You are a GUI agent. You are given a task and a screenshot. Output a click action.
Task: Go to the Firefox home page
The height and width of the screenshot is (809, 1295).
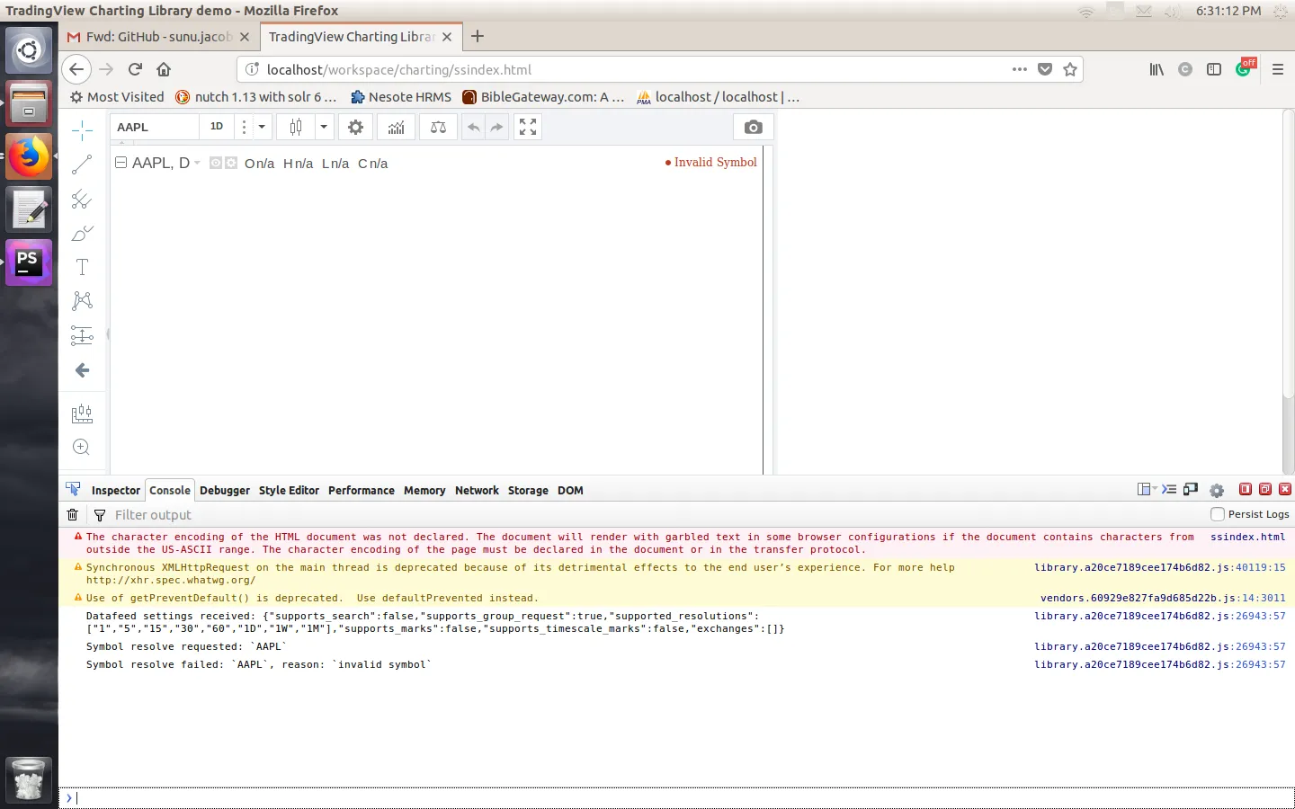coord(164,69)
